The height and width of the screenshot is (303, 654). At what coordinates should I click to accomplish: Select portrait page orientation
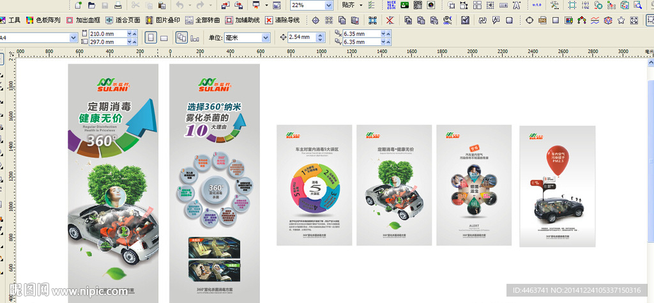[x=151, y=38]
